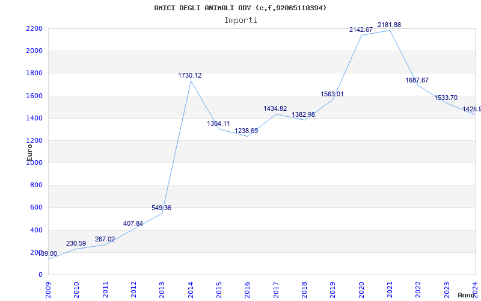Select the 407.84 data label
This screenshot has height=301, width=481.
(x=133, y=223)
